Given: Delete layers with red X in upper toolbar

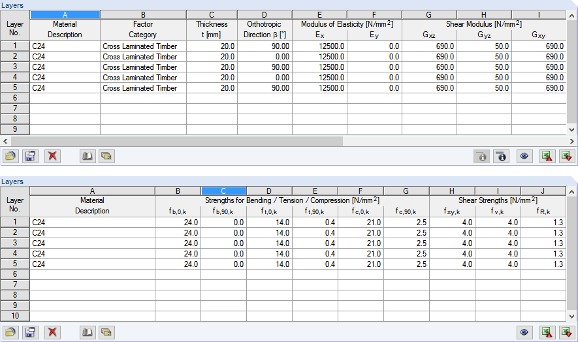Looking at the screenshot, I should 52,156.
